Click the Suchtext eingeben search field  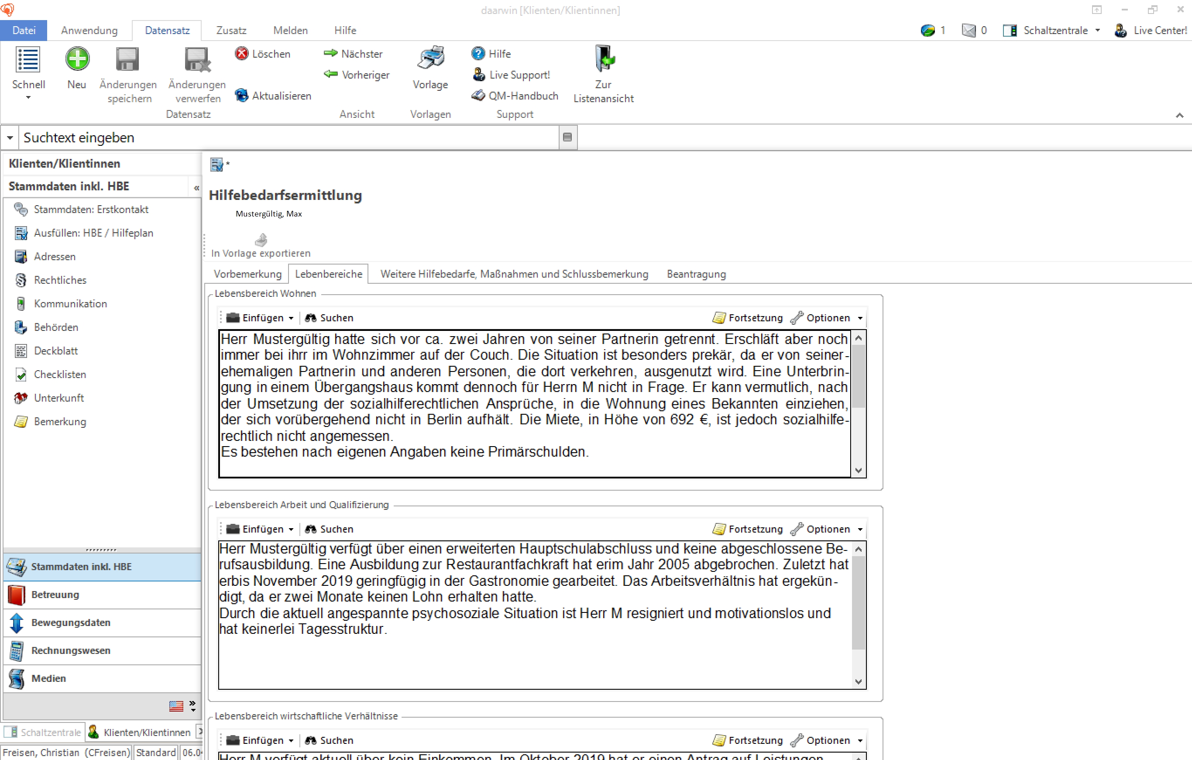pos(289,138)
